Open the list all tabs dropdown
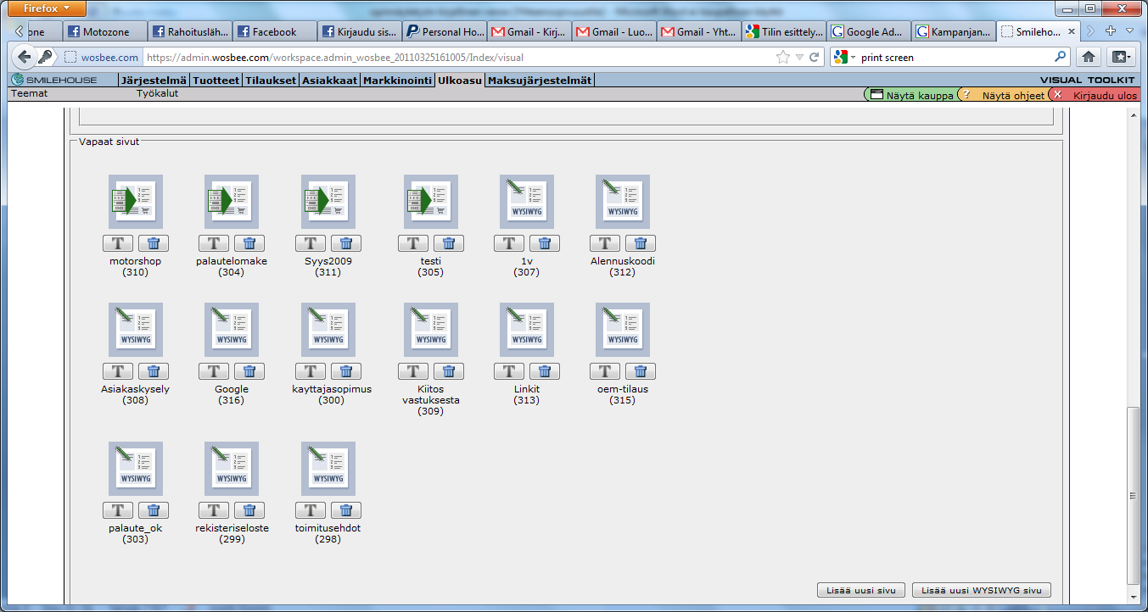This screenshot has width=1148, height=612. tap(1129, 31)
